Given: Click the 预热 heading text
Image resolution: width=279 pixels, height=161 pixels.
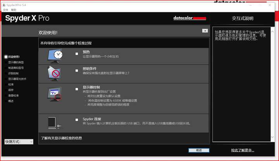Looking at the screenshot, I should 86,52.
